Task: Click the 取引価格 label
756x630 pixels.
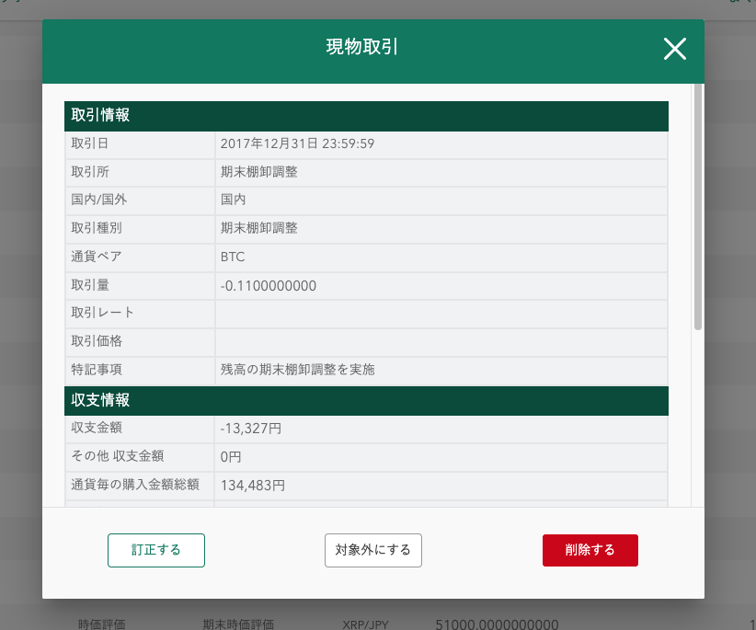Action: pos(97,341)
